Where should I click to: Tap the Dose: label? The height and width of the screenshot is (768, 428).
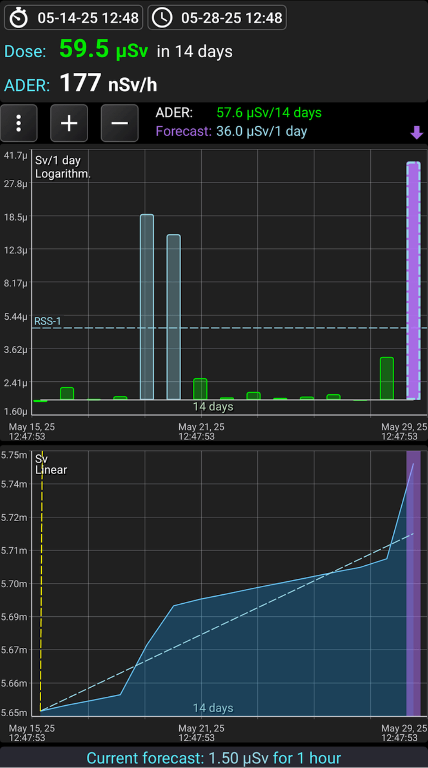pyautogui.click(x=25, y=51)
